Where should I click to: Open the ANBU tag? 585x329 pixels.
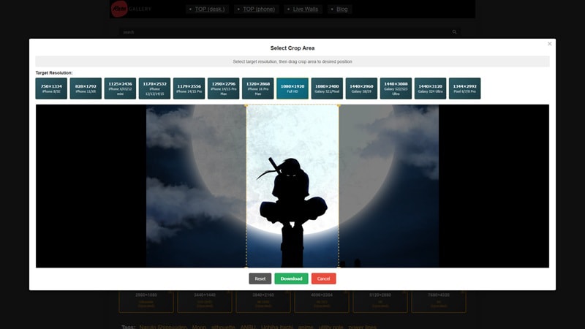click(248, 327)
